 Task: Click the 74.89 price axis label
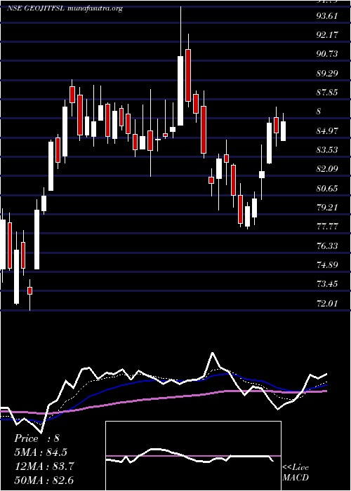(x=327, y=265)
